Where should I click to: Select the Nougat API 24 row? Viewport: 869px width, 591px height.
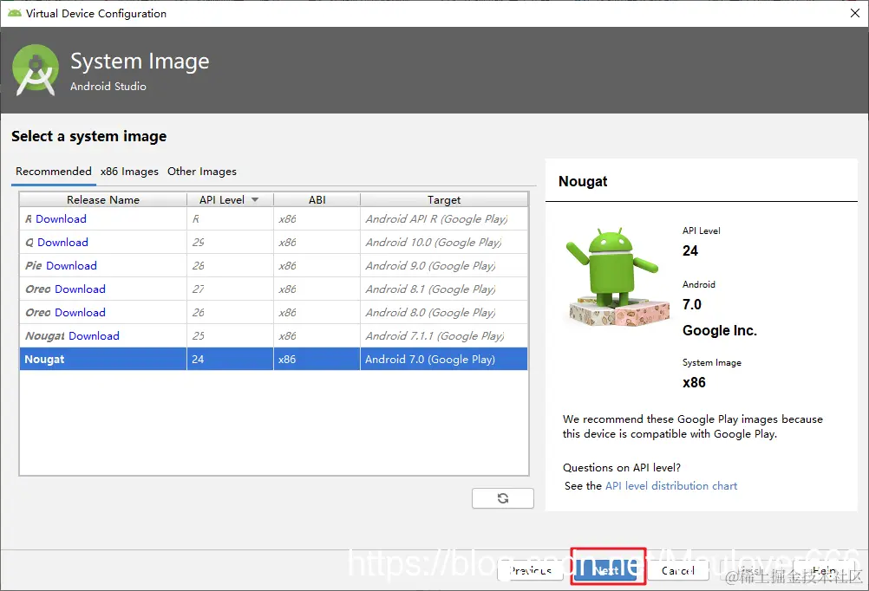(274, 359)
